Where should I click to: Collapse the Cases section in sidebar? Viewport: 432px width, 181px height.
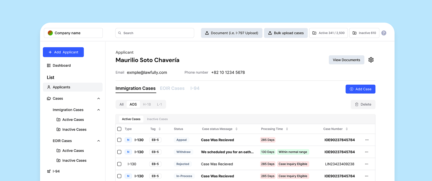click(98, 99)
